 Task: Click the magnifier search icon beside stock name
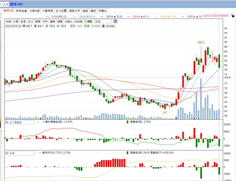[4, 4]
